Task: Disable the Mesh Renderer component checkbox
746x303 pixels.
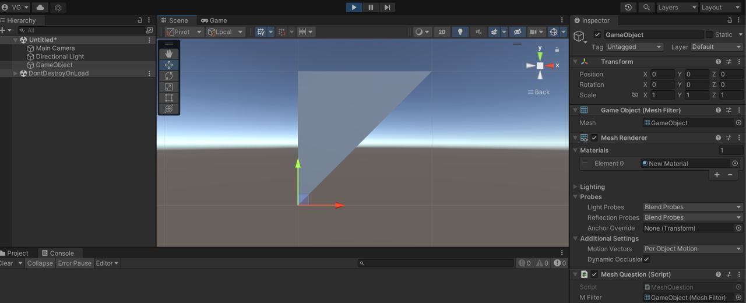Action: tap(594, 138)
